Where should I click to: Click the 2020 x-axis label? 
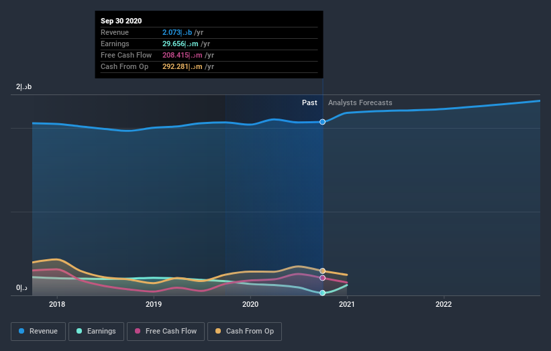(x=250, y=304)
